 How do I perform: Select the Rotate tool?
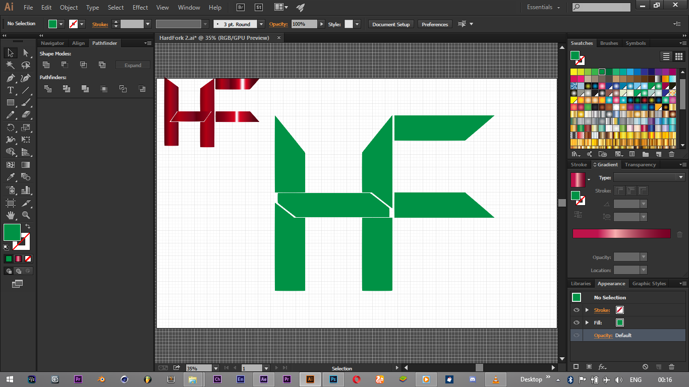pyautogui.click(x=10, y=127)
